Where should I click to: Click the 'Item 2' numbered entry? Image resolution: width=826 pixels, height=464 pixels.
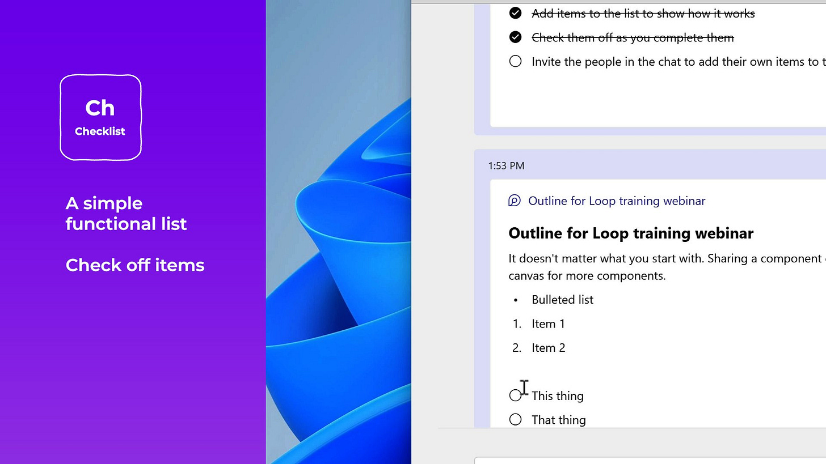pos(548,348)
